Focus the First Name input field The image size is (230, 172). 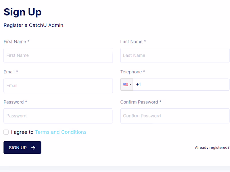[x=58, y=55]
